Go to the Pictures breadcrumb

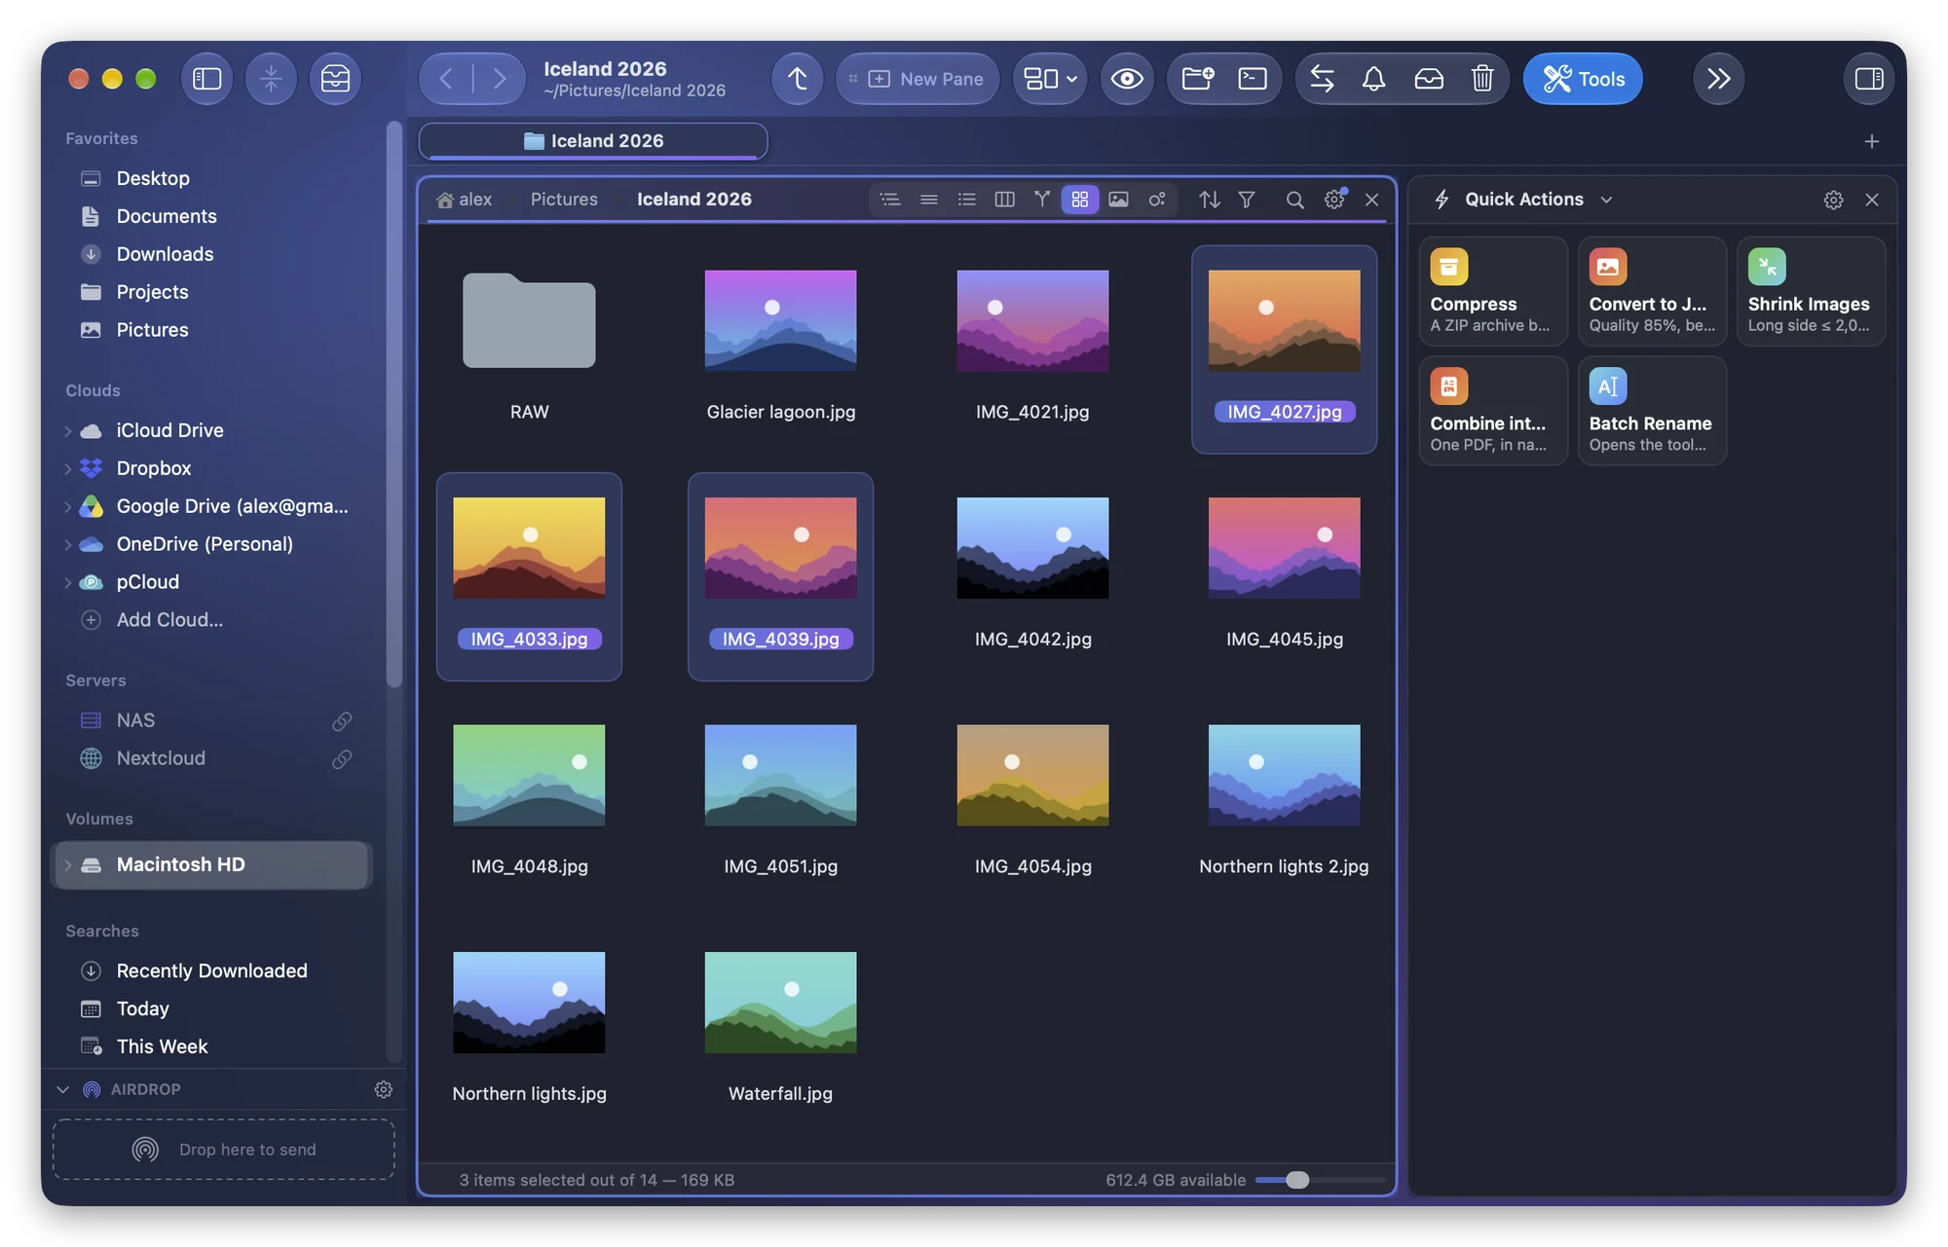[564, 200]
